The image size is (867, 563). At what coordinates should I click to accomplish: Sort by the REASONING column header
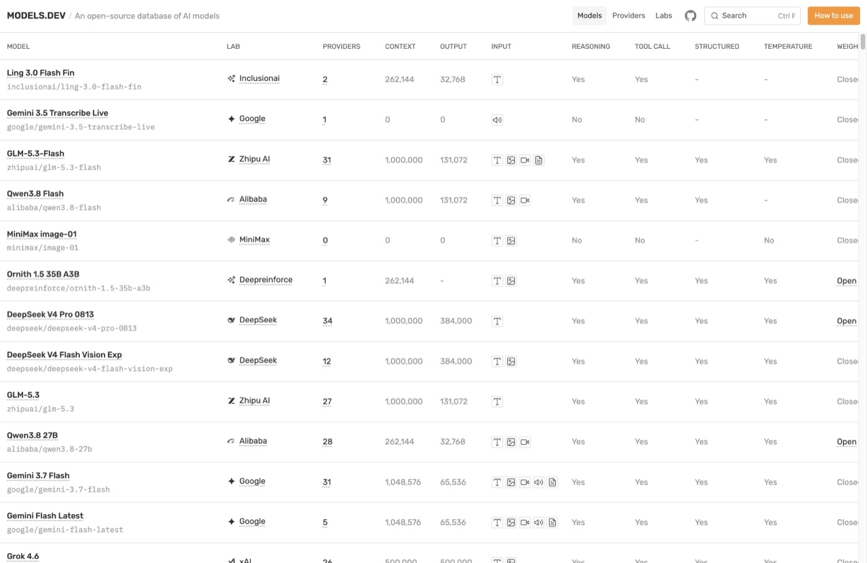(x=591, y=46)
